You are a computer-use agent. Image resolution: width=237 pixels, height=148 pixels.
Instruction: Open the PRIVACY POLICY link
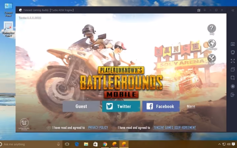[x=98, y=128]
